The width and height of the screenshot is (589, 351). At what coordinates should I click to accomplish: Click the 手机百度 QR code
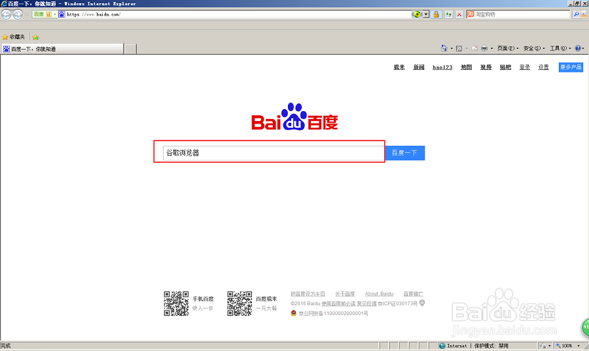point(176,303)
